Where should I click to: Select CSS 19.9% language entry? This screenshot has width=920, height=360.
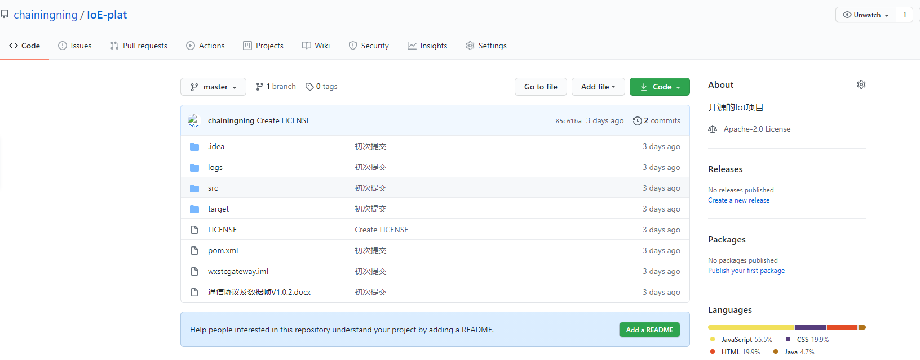(x=807, y=340)
